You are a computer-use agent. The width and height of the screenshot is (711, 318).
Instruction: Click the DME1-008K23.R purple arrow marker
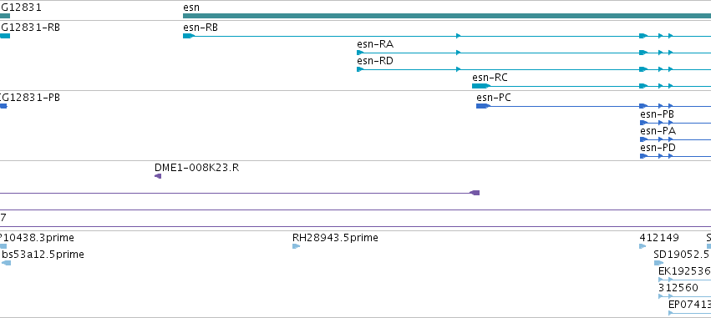coord(158,176)
